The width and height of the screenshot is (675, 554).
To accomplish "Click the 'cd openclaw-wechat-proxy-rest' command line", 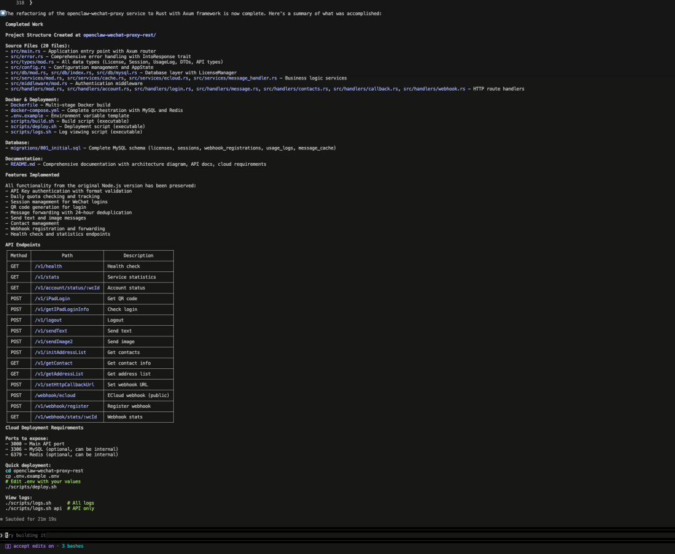I will tap(44, 471).
